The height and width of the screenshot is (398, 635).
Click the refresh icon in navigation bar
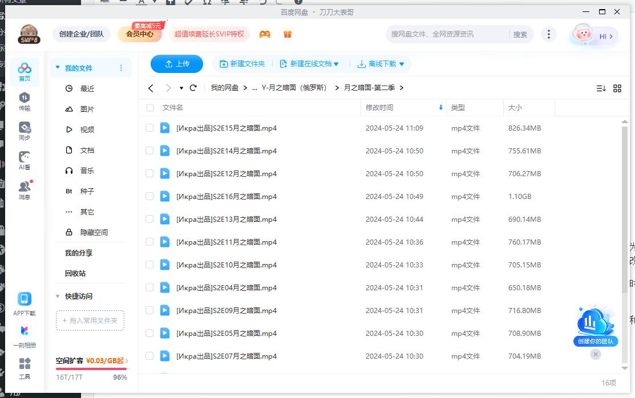pyautogui.click(x=193, y=88)
